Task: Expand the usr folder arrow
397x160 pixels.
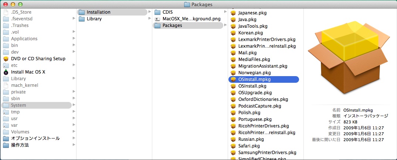Action: tap(74, 119)
